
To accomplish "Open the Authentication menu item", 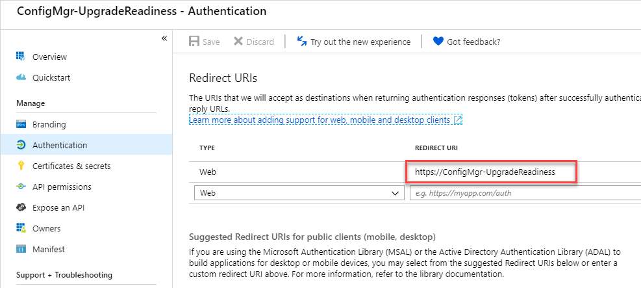I will point(60,145).
